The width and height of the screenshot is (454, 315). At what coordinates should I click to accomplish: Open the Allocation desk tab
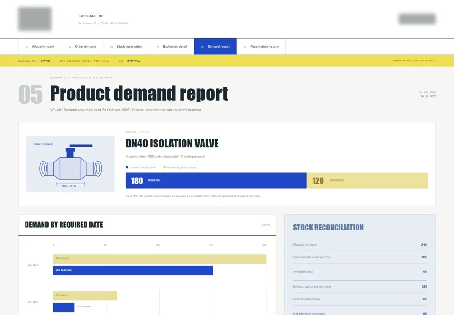coord(40,47)
